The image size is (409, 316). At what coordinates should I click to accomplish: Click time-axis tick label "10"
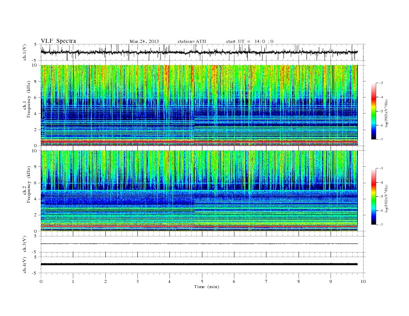click(x=363, y=281)
